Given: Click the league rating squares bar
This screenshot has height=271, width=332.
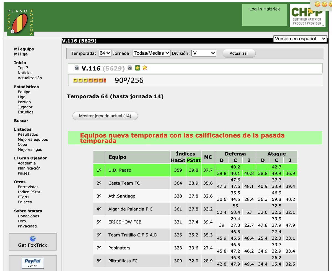Looking at the screenshot, I should (x=89, y=80).
